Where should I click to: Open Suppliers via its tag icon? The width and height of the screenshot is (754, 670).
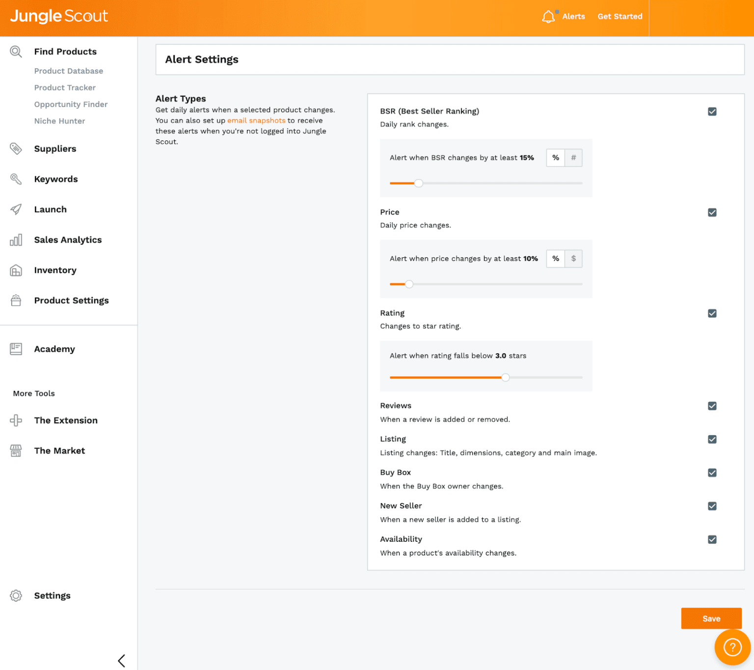tap(16, 148)
